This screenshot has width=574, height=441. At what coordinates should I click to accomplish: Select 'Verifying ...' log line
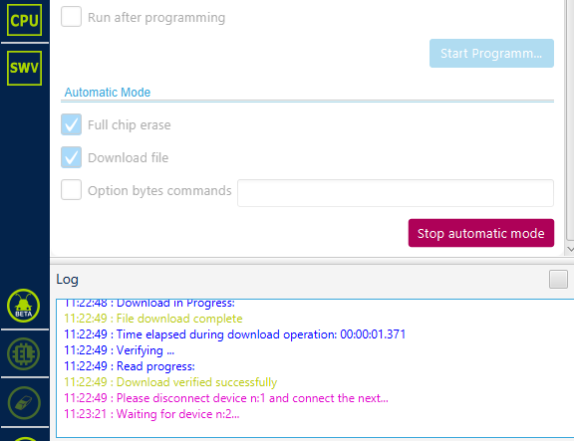pyautogui.click(x=119, y=350)
